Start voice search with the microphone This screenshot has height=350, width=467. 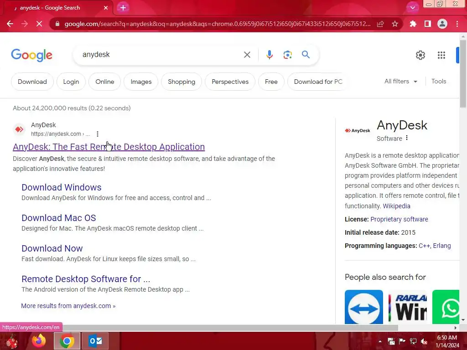tap(269, 55)
